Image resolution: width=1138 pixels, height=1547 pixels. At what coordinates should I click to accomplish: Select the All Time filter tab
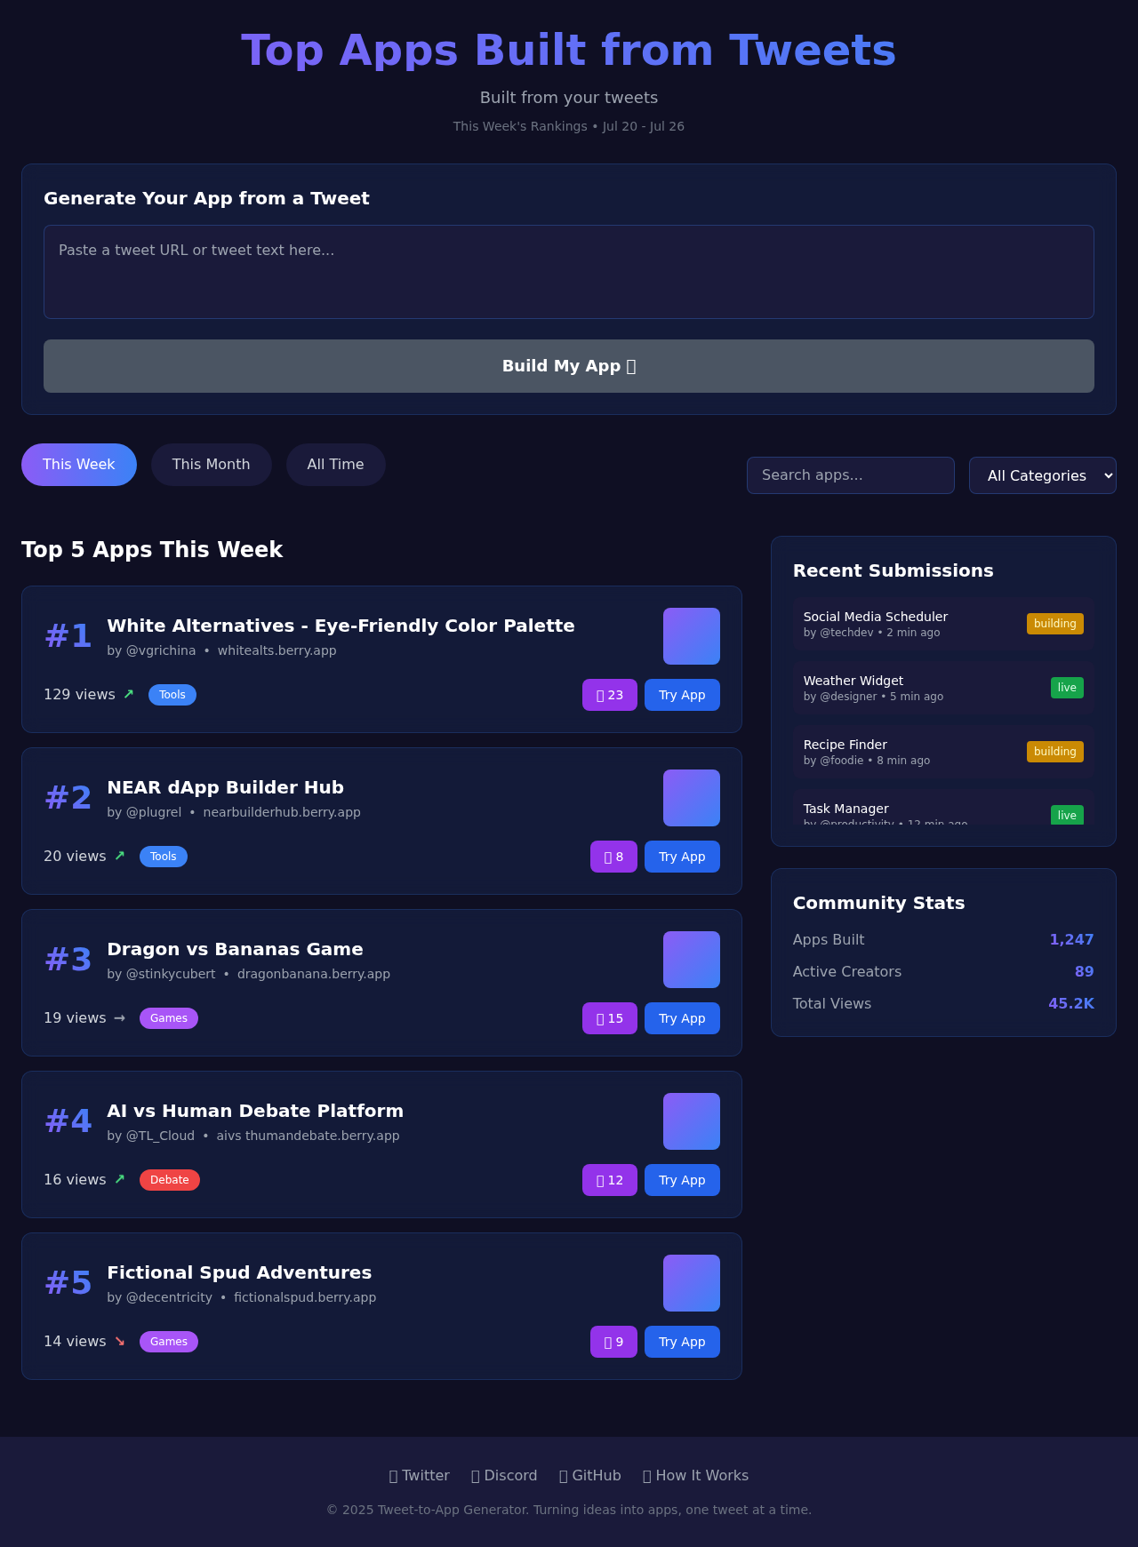click(x=335, y=465)
